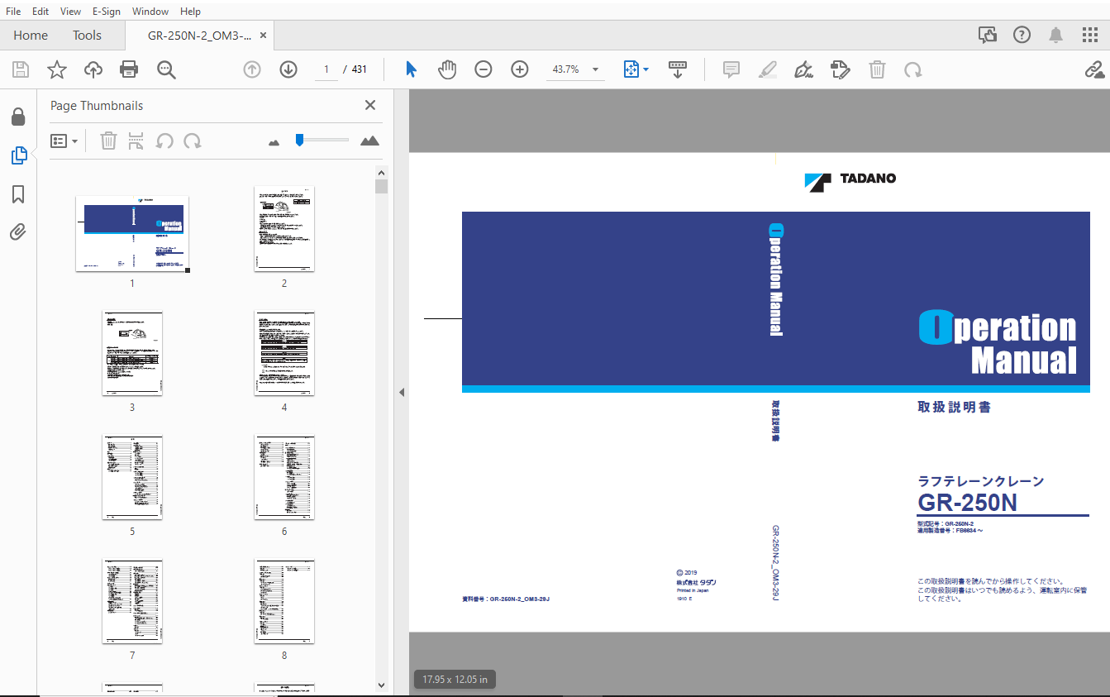Viewport: 1110px width, 697px height.
Task: Go to previous page arrow
Action: click(252, 69)
